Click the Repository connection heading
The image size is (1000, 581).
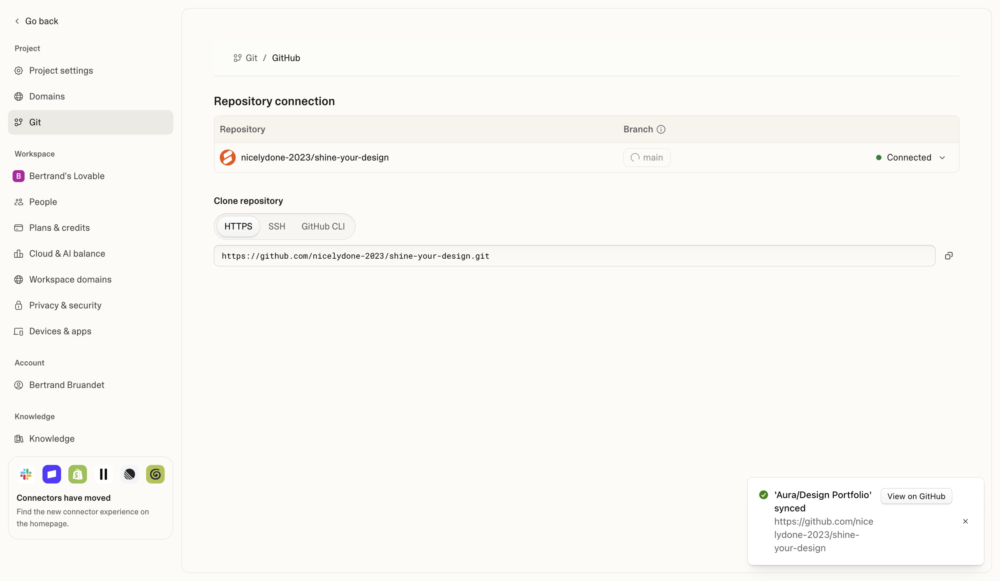pyautogui.click(x=274, y=101)
